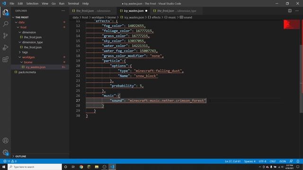Open the Search view in activity bar
This screenshot has height=170, width=303.
point(5,24)
